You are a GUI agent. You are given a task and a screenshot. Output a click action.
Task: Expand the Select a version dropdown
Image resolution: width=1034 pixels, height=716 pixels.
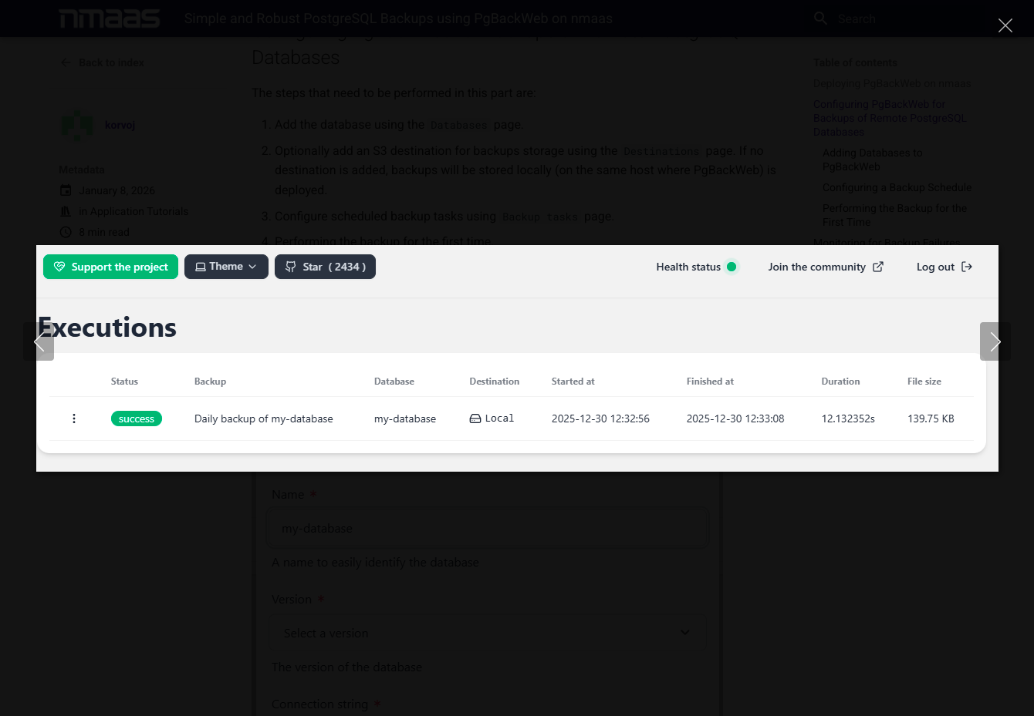[488, 633]
